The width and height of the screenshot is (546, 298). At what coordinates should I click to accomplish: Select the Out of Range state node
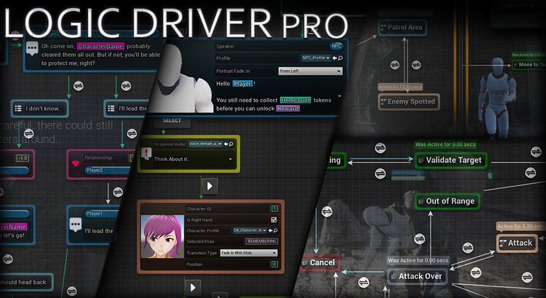coord(447,202)
